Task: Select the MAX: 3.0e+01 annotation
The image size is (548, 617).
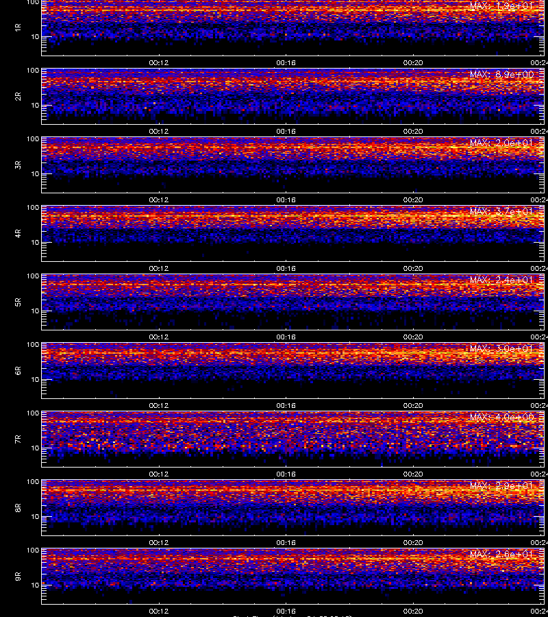Action: [501, 348]
